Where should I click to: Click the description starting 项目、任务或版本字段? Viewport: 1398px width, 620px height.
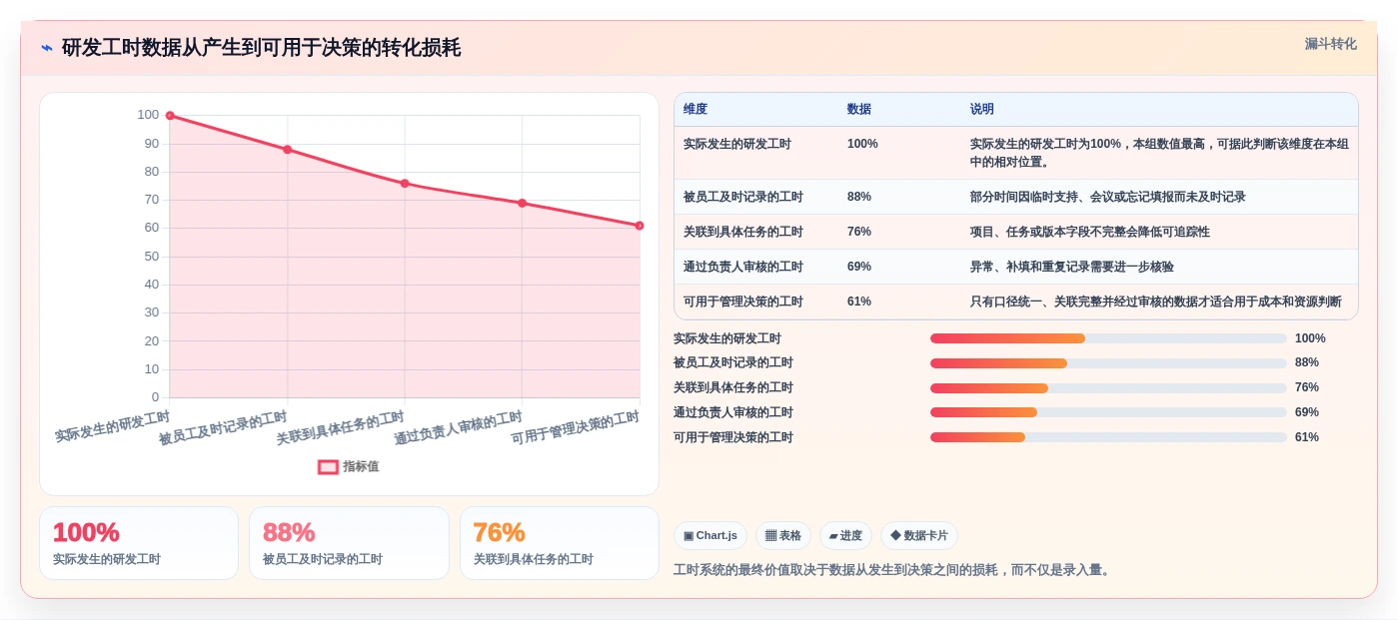point(1090,232)
